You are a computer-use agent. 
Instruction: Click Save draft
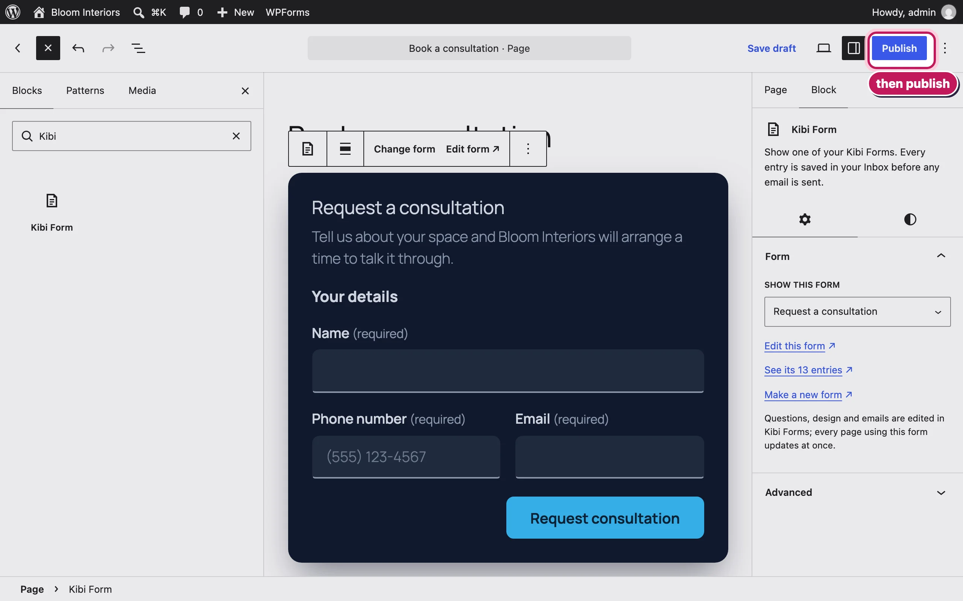click(x=771, y=48)
